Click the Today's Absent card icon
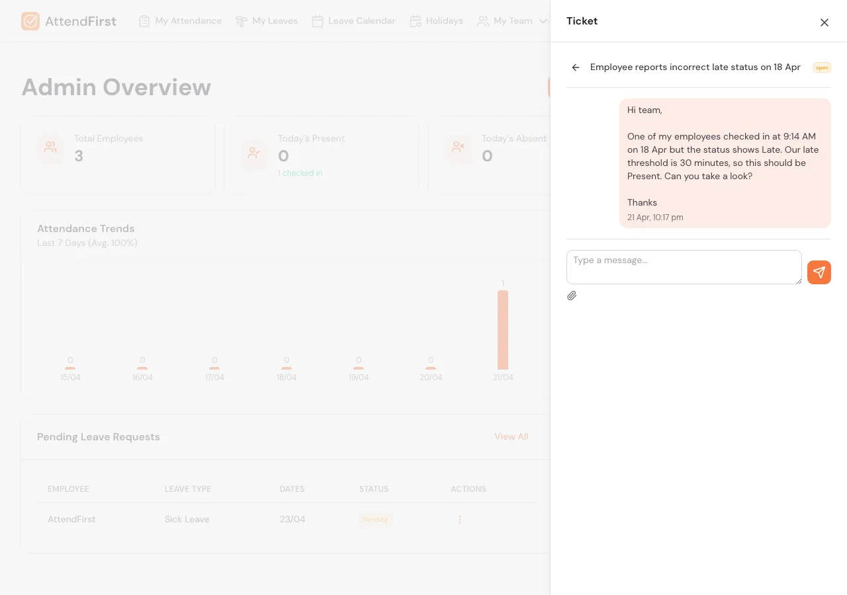This screenshot has width=847, height=595. [x=458, y=147]
